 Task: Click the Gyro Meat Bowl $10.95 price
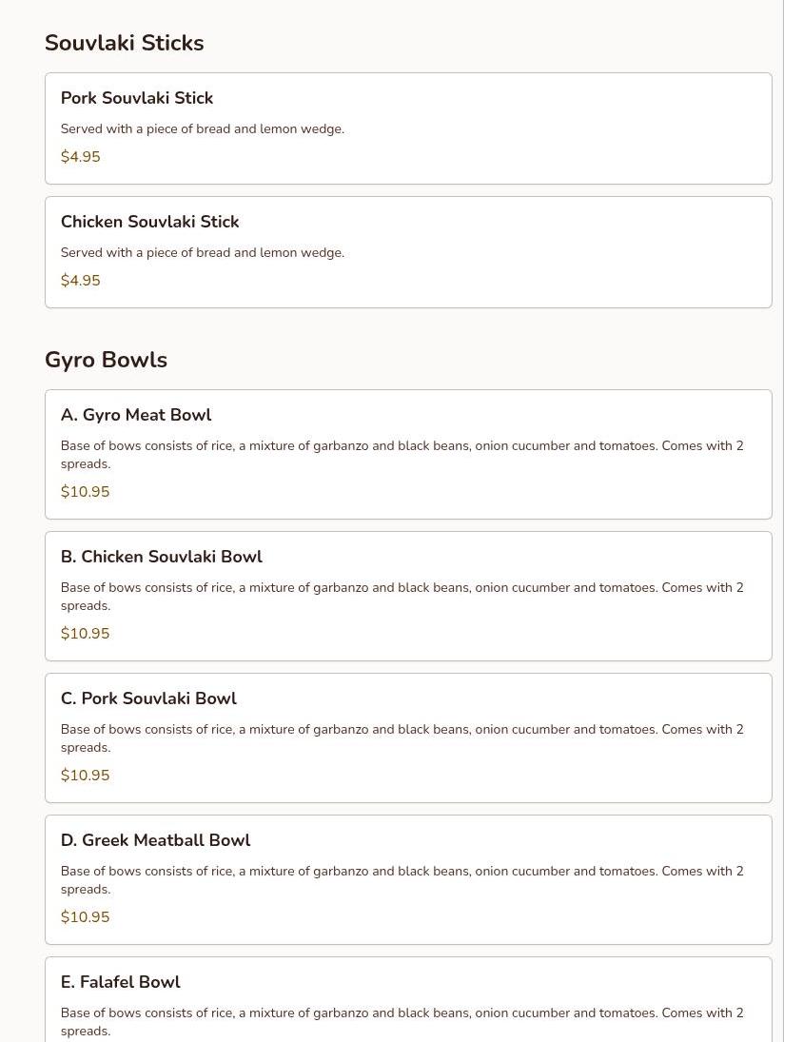click(85, 492)
